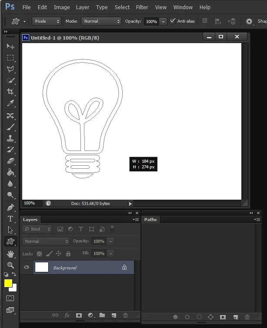Open the Filter menu
The height and width of the screenshot is (328, 267).
pyautogui.click(x=142, y=7)
